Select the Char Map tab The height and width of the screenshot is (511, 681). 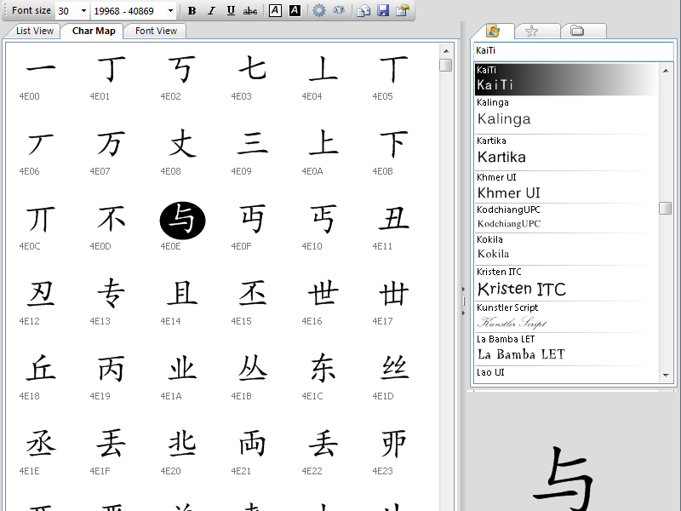click(94, 31)
